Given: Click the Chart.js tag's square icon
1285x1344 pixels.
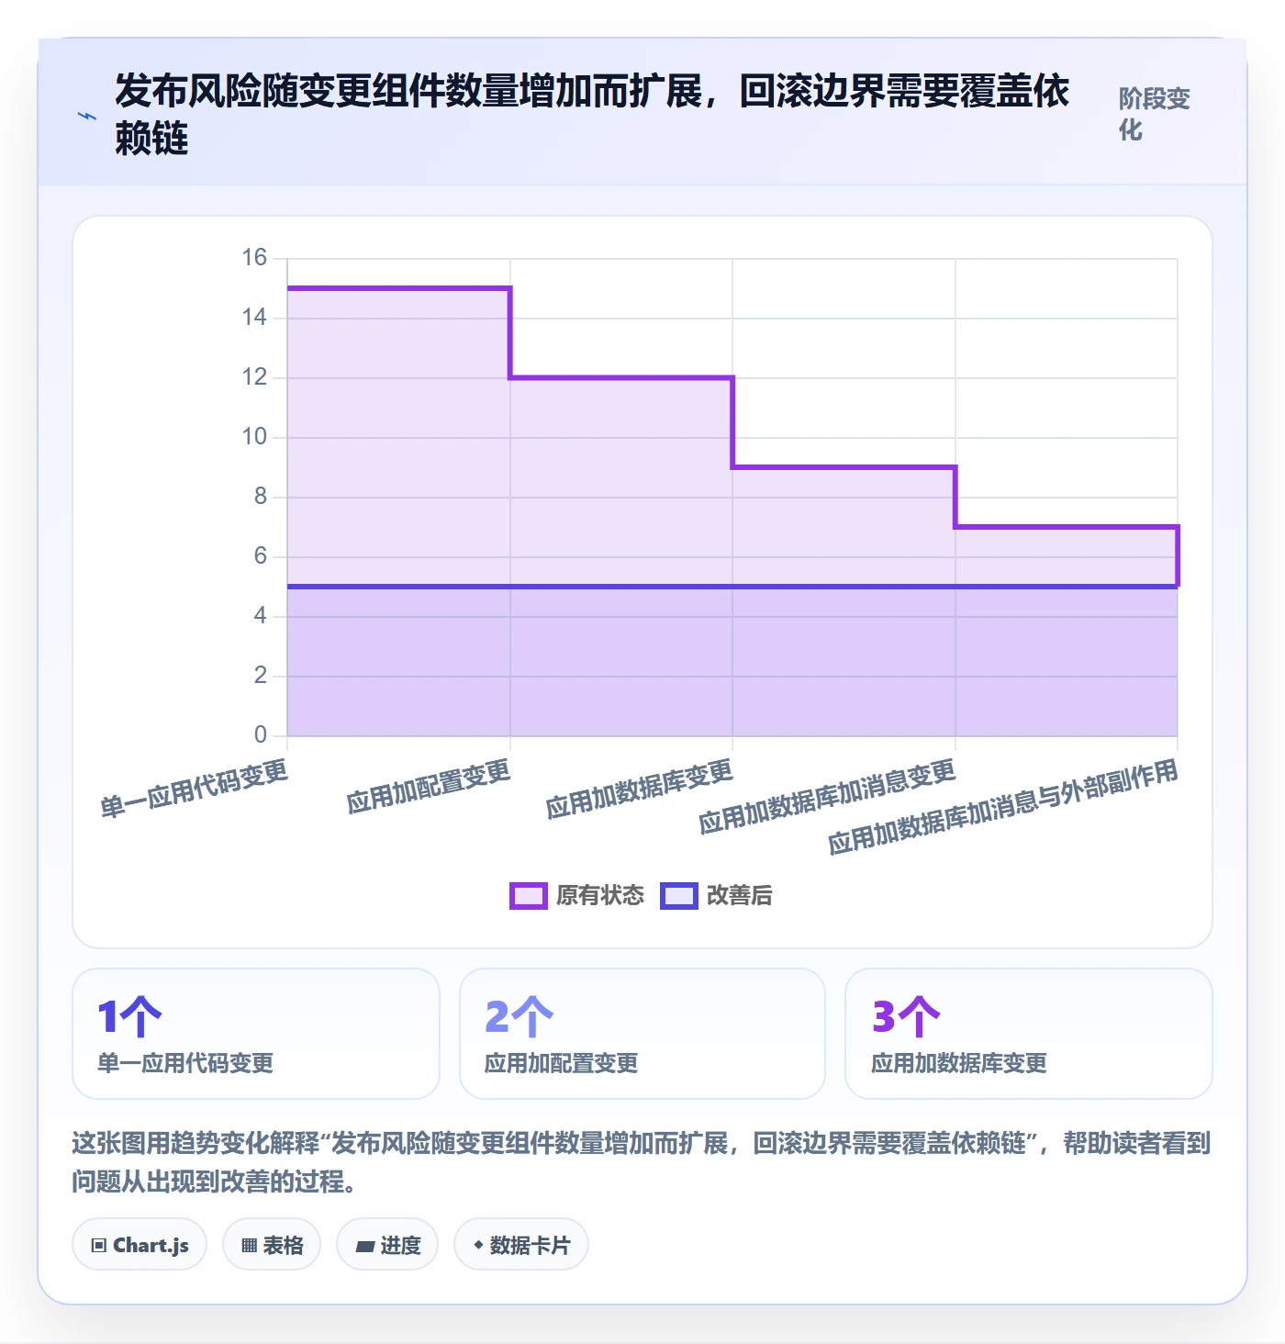Looking at the screenshot, I should [99, 1246].
